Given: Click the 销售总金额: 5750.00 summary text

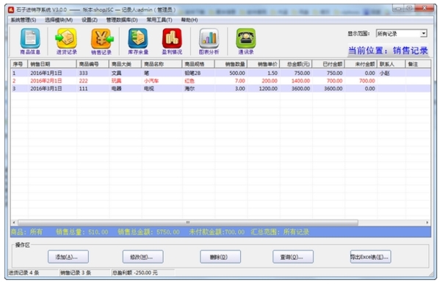Looking at the screenshot, I should (x=148, y=232).
